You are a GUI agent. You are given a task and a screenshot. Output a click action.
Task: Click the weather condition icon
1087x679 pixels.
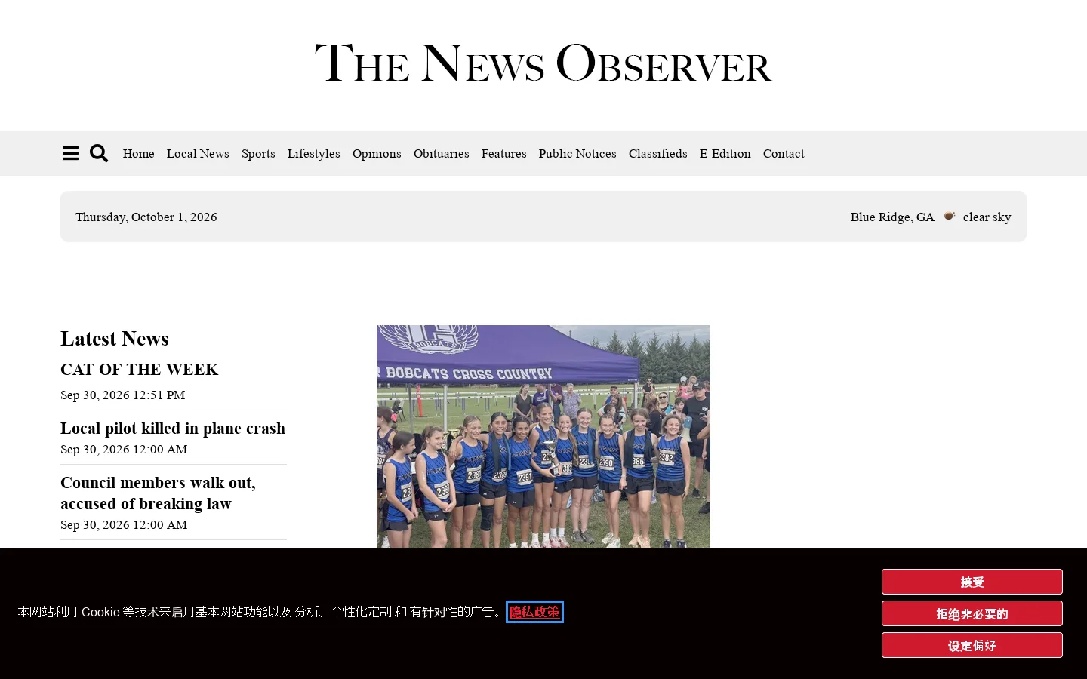pos(949,216)
